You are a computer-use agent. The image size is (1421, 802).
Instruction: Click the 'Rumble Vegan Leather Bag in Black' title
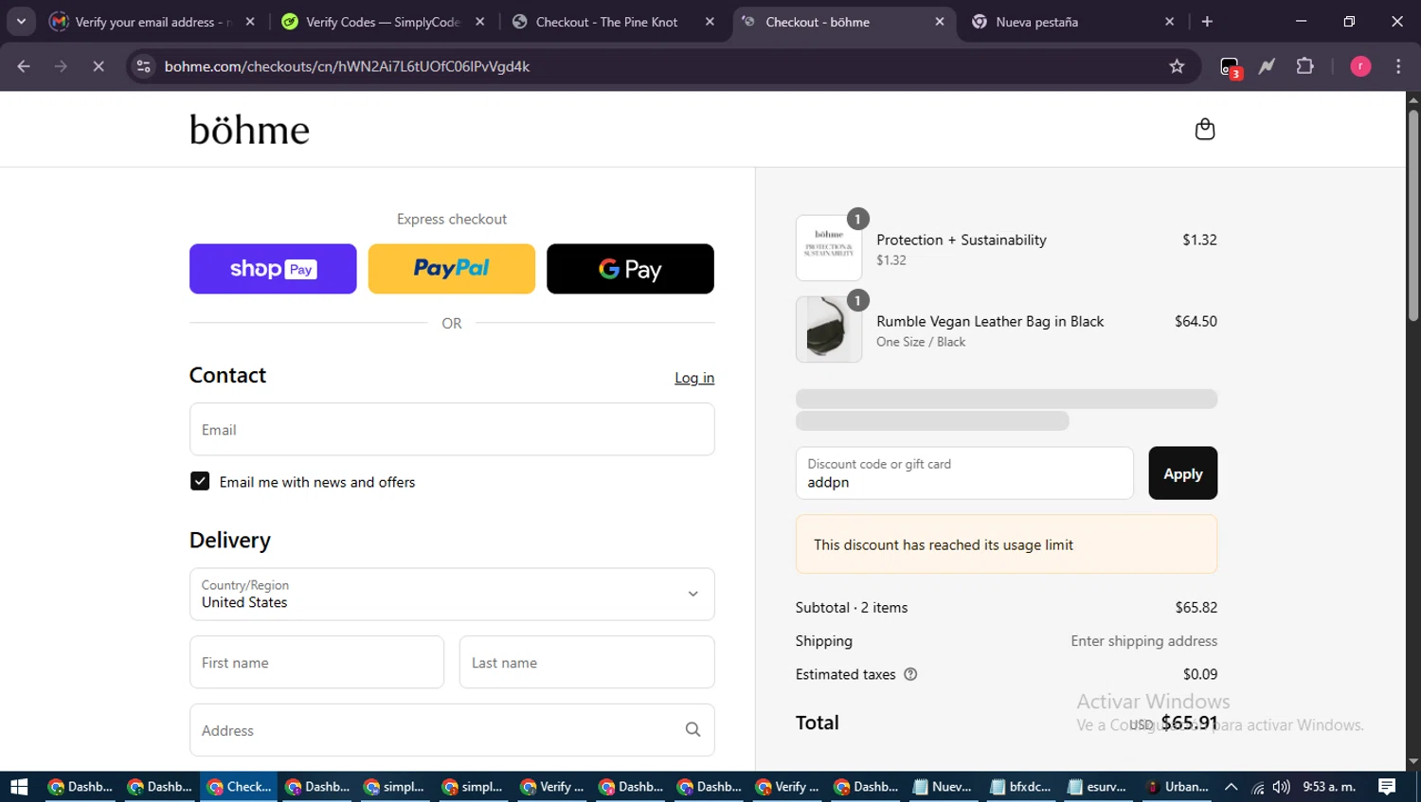[990, 321]
